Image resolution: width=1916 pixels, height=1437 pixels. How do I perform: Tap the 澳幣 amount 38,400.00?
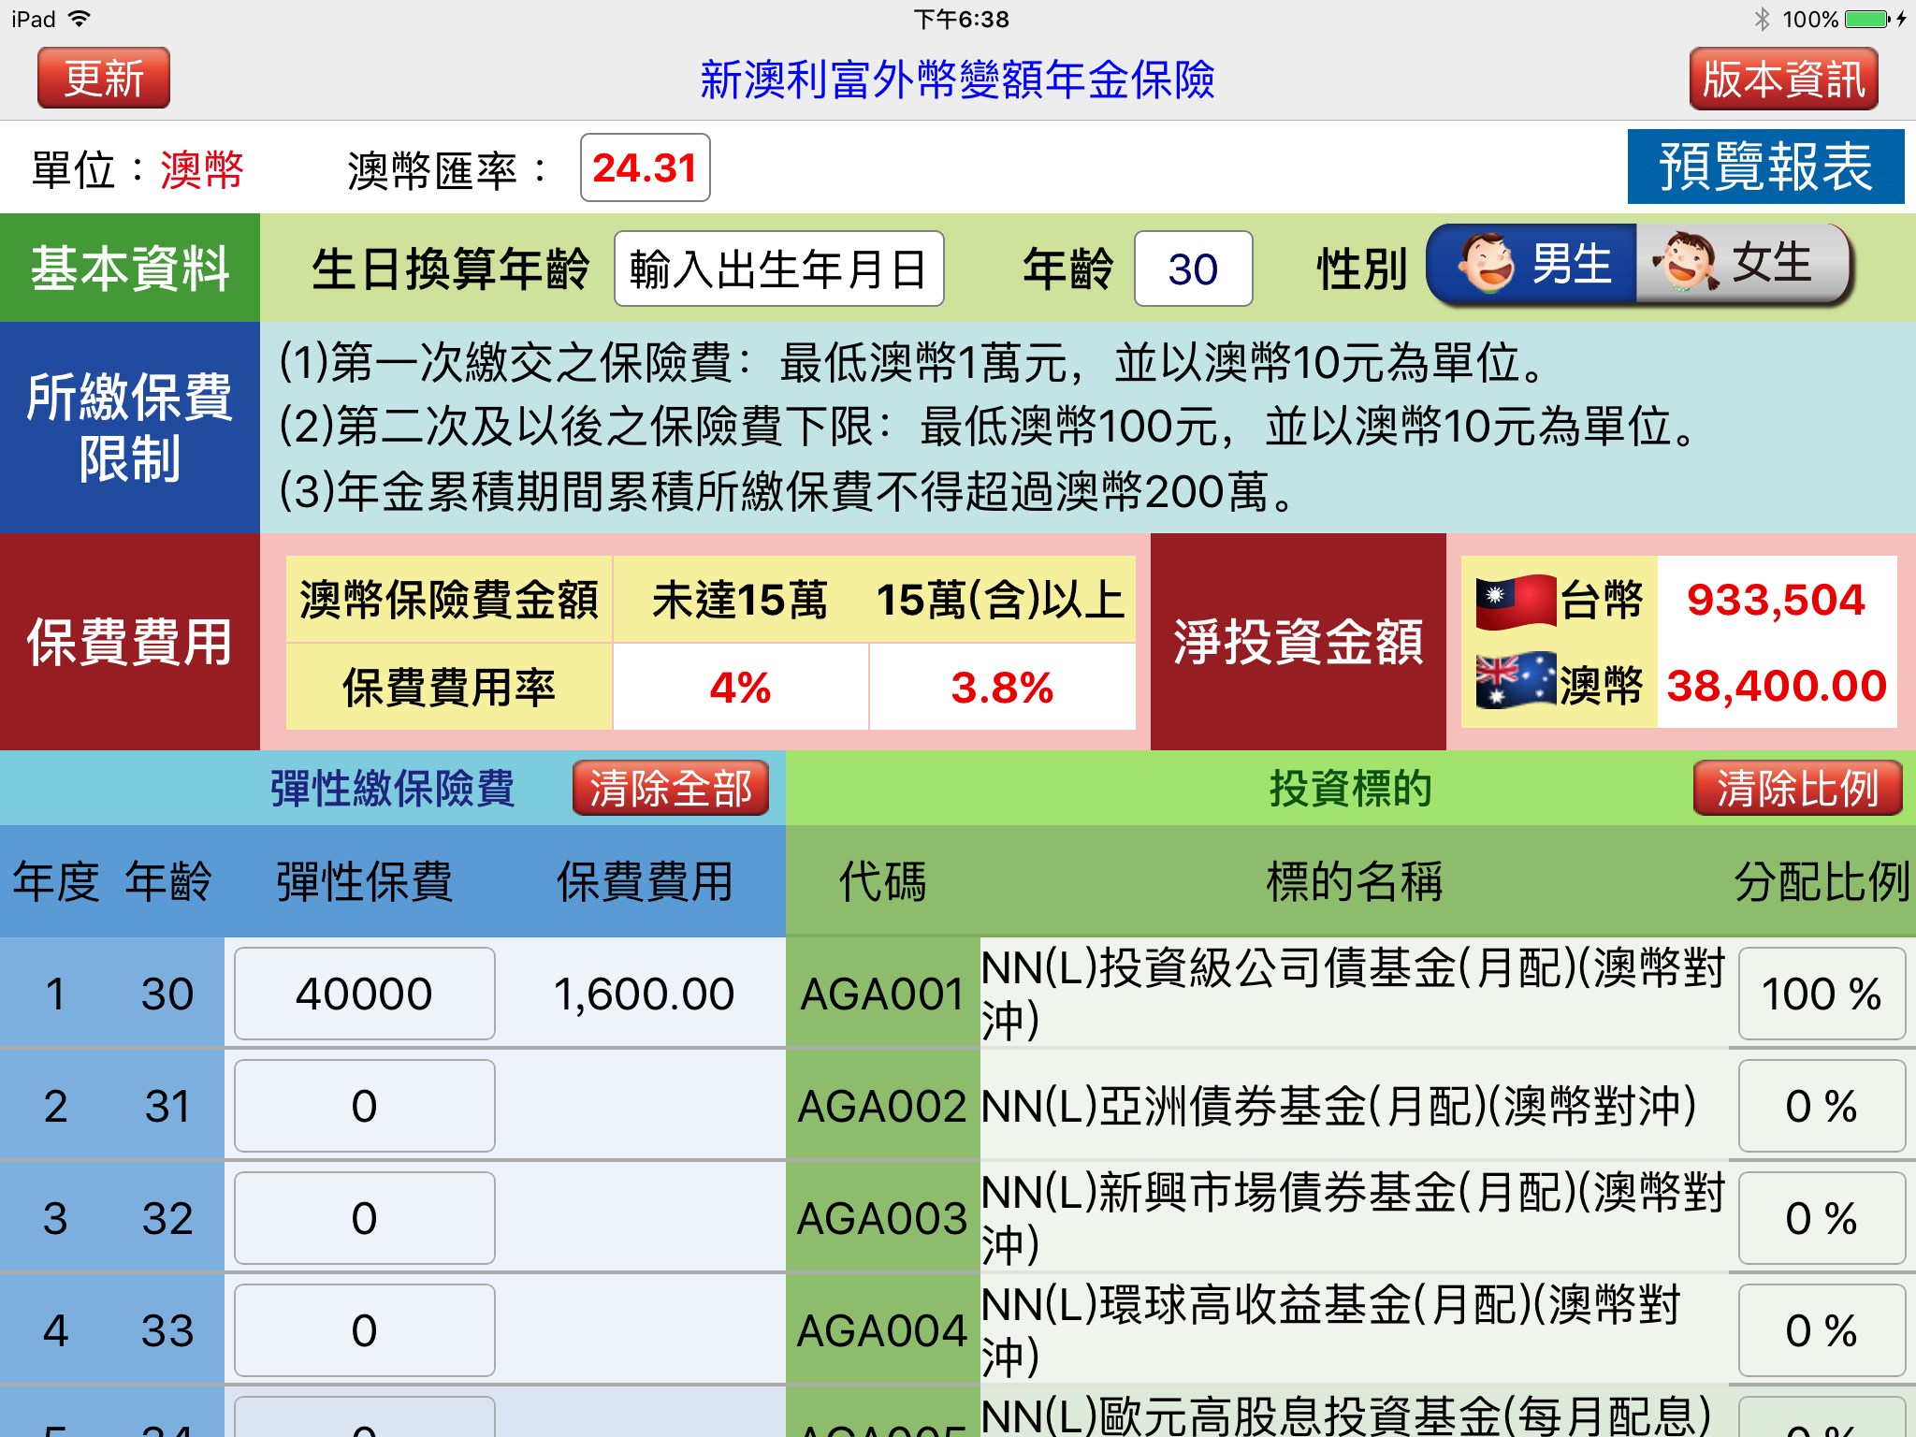point(1776,686)
